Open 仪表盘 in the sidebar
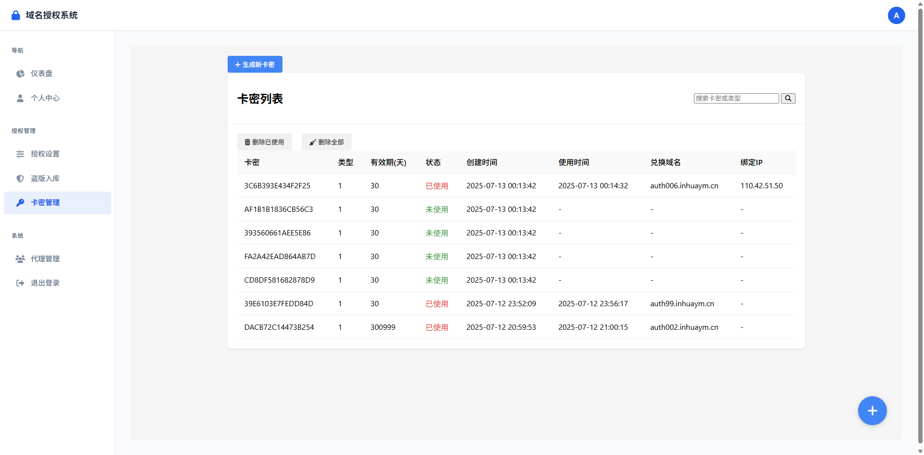Image resolution: width=924 pixels, height=455 pixels. point(57,74)
